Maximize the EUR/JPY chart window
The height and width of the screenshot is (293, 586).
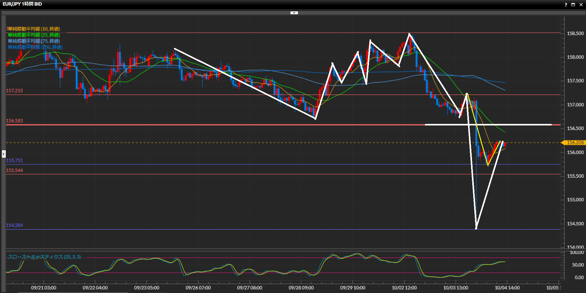pyautogui.click(x=573, y=5)
